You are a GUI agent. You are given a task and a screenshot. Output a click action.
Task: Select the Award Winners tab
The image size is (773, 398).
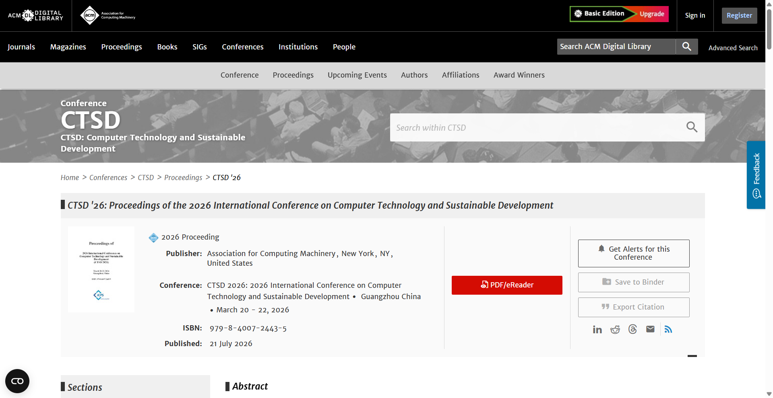[x=519, y=75]
